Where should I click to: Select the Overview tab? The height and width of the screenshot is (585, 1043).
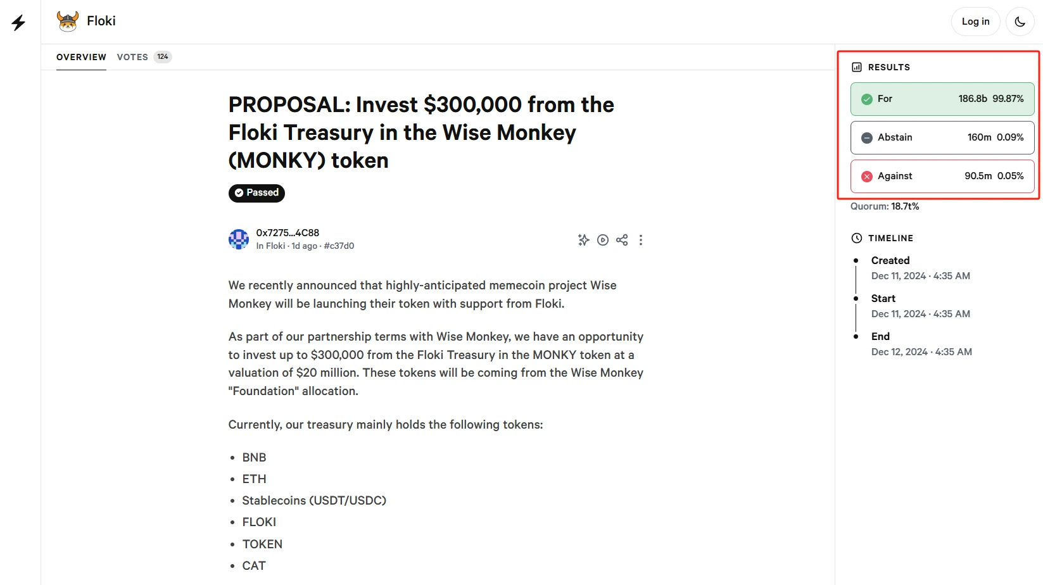[81, 57]
